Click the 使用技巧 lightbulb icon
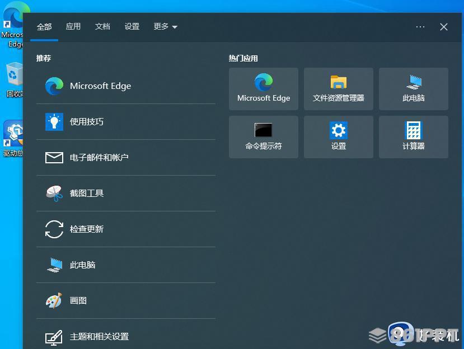Screen dimensions: 464x349 tap(54, 121)
